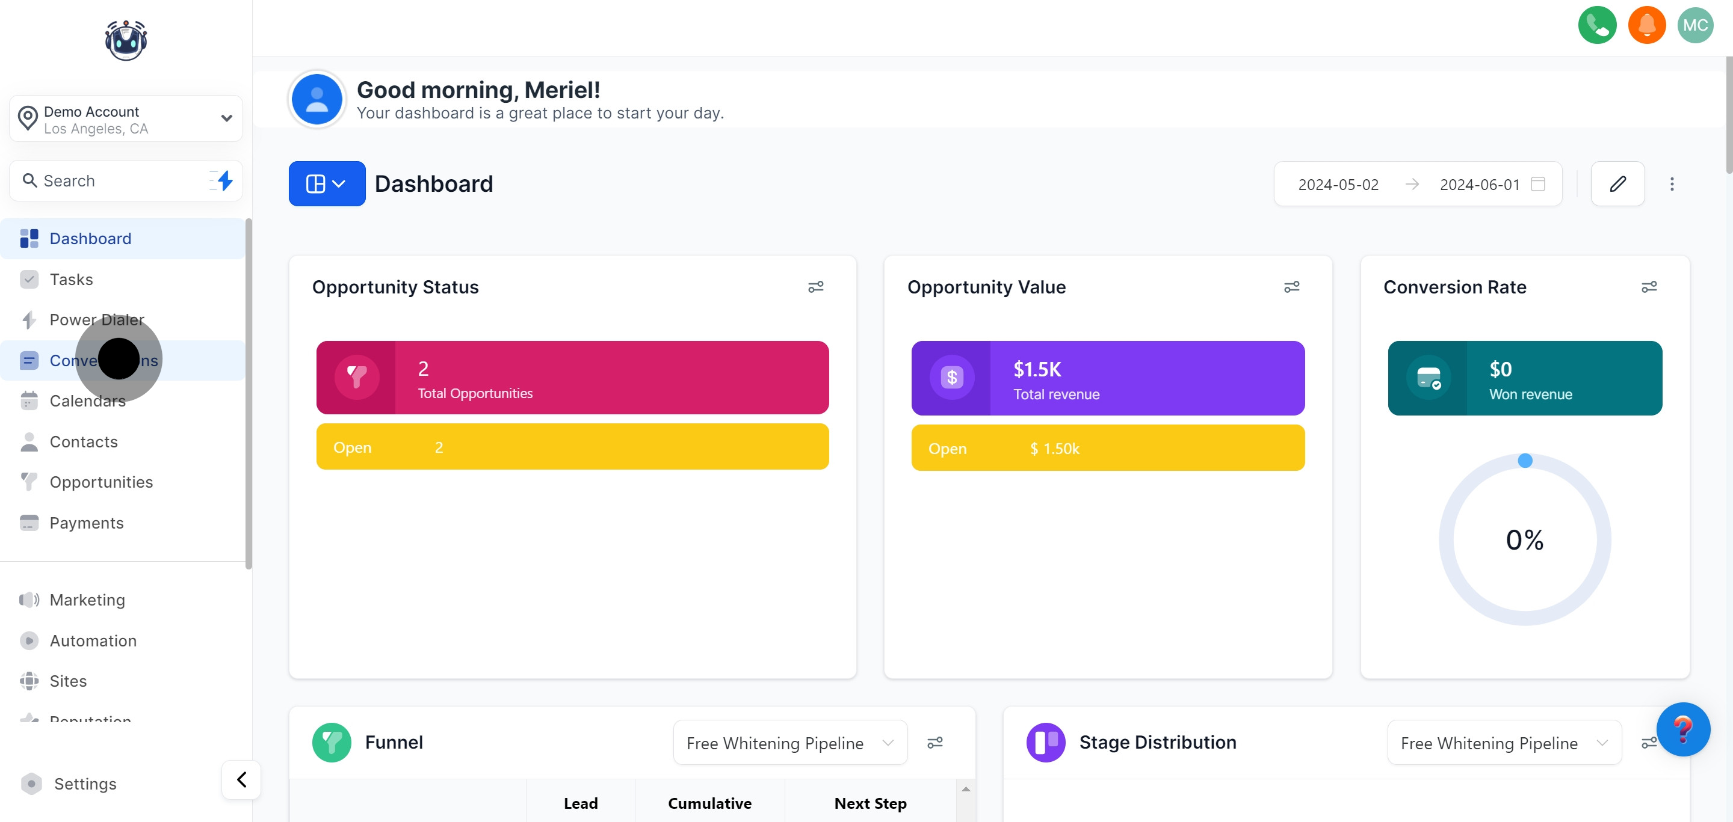The height and width of the screenshot is (822, 1733).
Task: Click the pencil edit dashboard icon
Action: (1617, 183)
